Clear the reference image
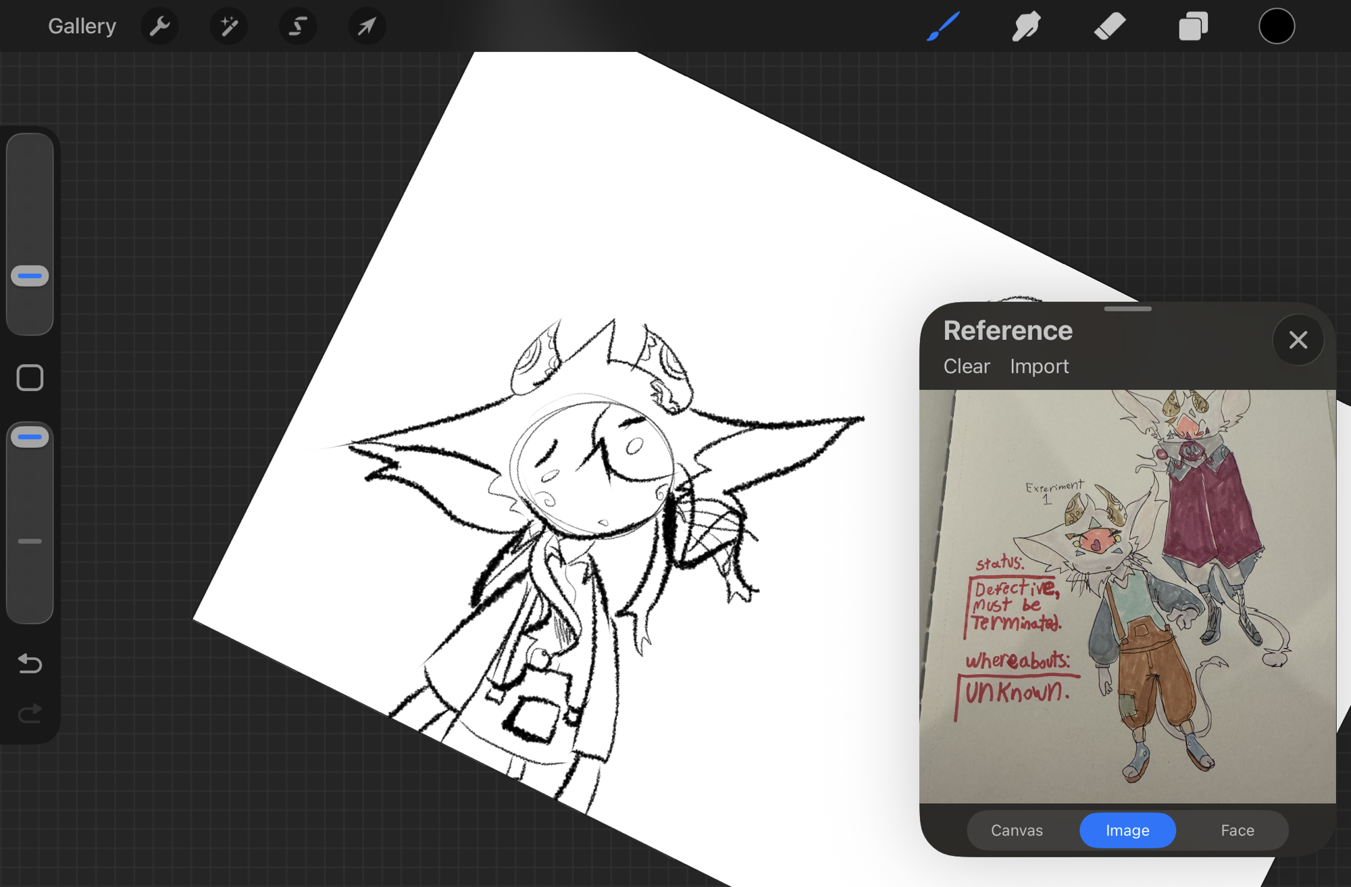Image resolution: width=1351 pixels, height=887 pixels. click(966, 366)
